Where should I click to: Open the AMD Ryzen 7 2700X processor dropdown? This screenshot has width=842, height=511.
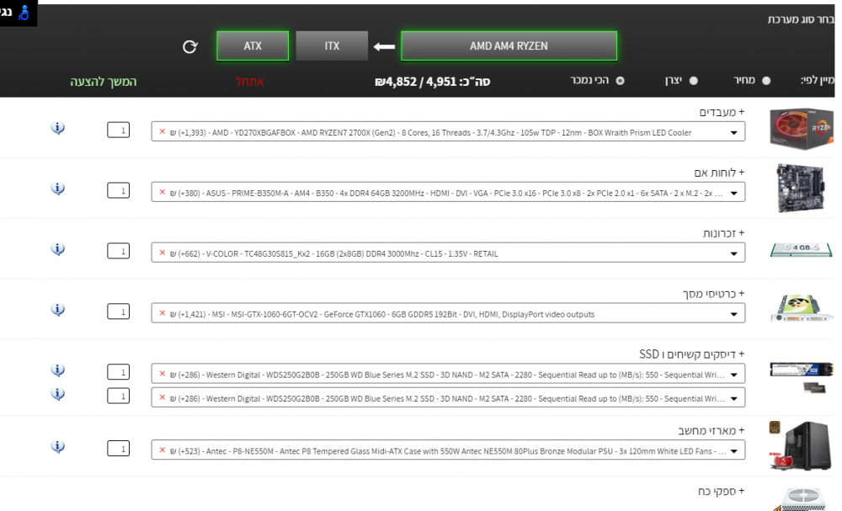[448, 132]
